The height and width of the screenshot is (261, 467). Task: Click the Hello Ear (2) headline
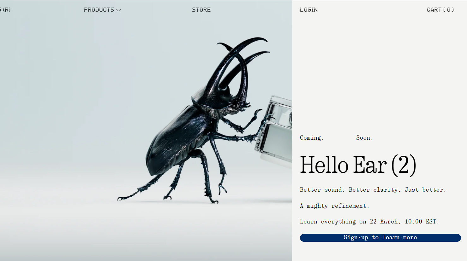(x=358, y=165)
